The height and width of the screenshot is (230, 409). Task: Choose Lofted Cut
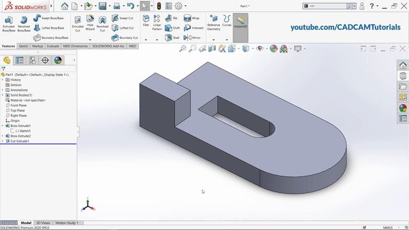[x=123, y=27]
